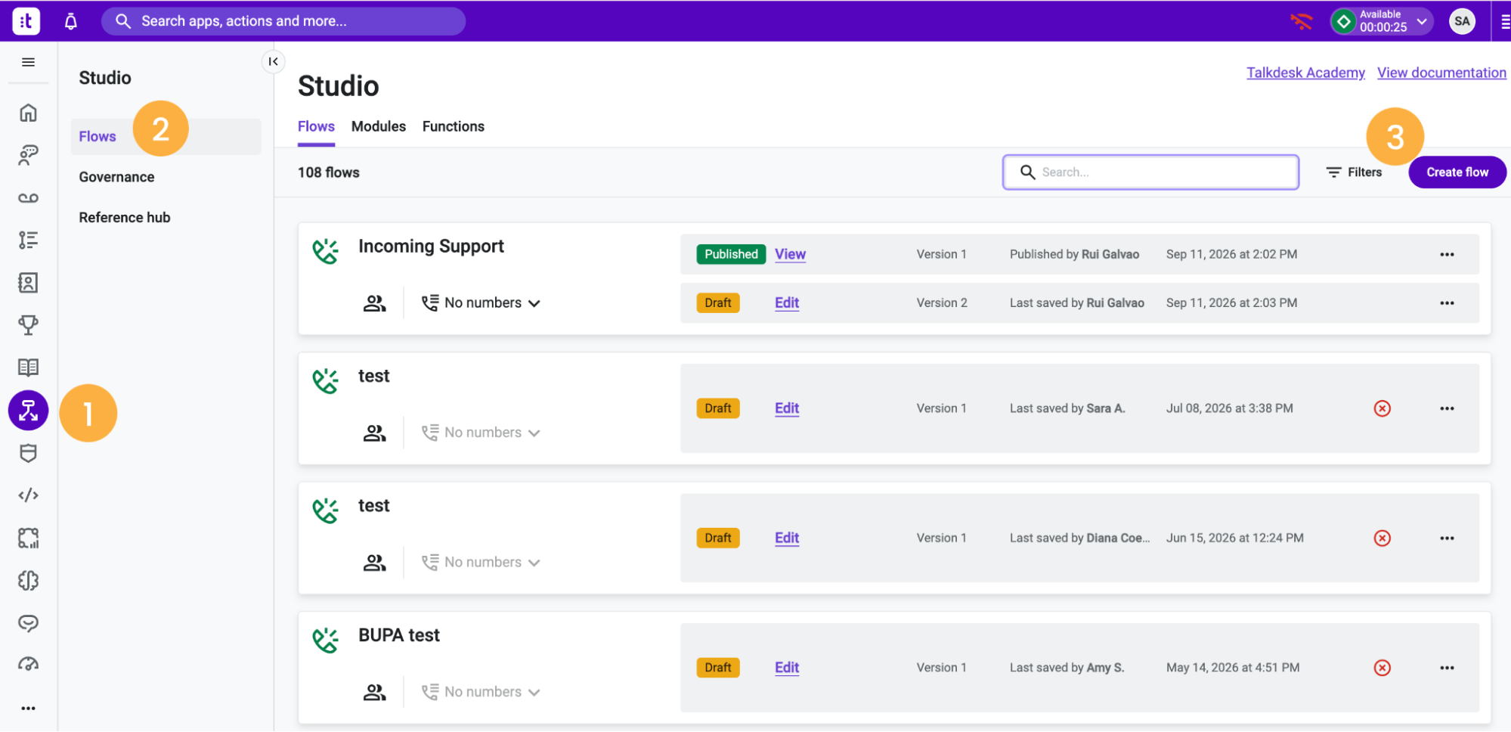
Task: Toggle the hamburger navigation menu
Action: tap(29, 62)
